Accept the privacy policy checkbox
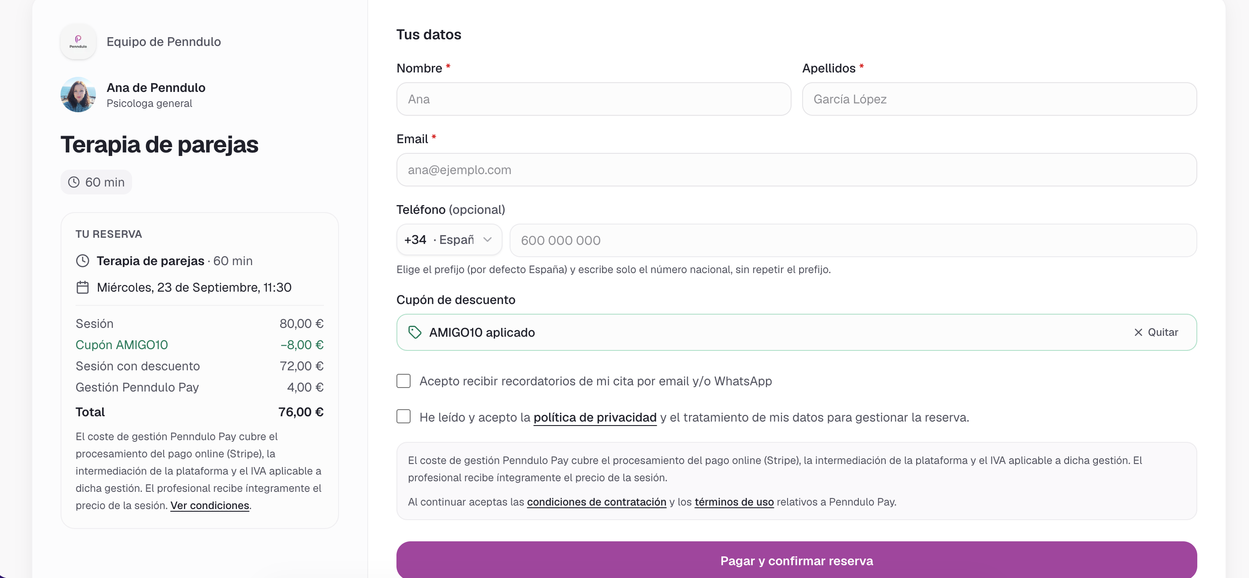This screenshot has width=1249, height=578. pos(404,417)
